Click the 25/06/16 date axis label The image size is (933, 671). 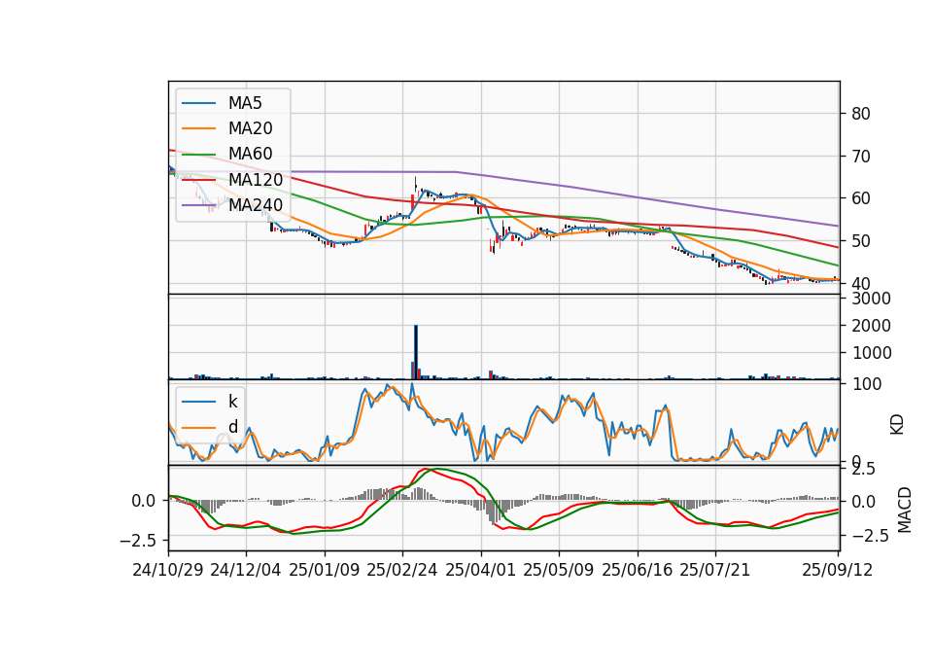637,570
